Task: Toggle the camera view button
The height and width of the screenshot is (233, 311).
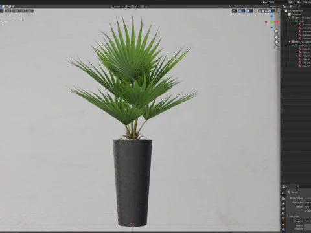Action: [x=277, y=42]
